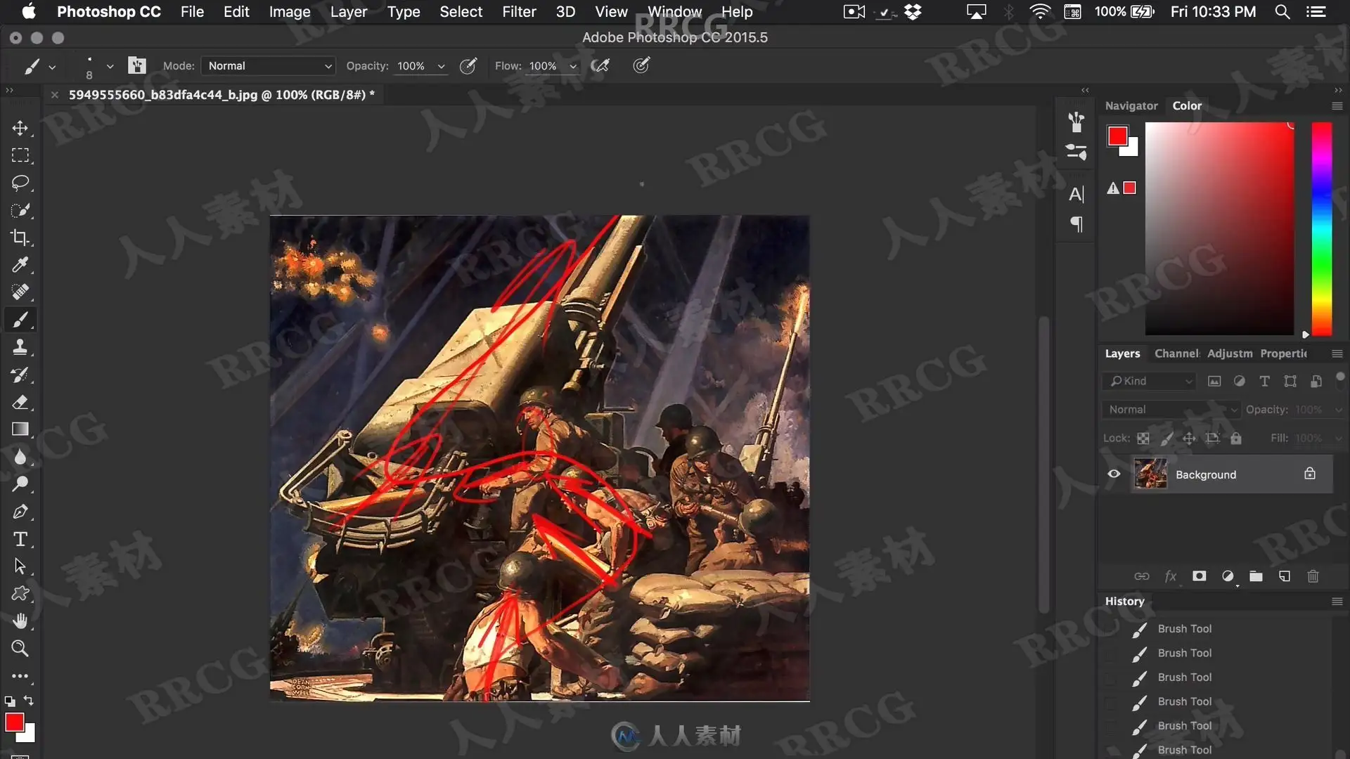Switch to the Adjustments tab

click(1230, 353)
